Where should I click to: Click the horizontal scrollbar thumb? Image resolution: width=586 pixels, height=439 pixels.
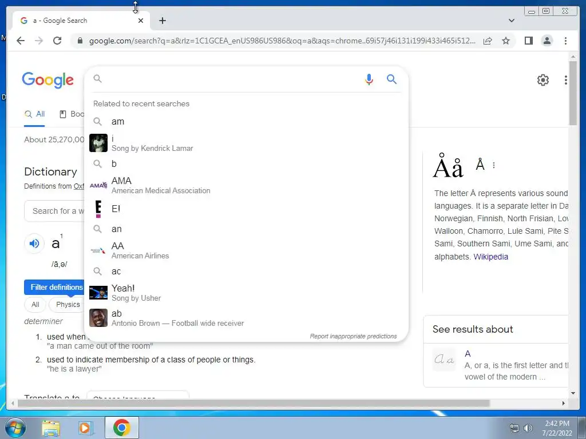254,403
